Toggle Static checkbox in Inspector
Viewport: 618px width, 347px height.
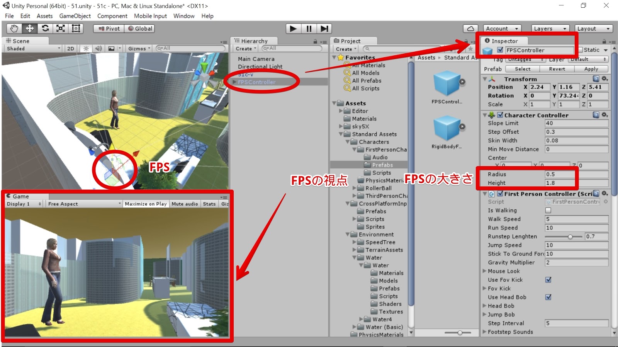(581, 50)
